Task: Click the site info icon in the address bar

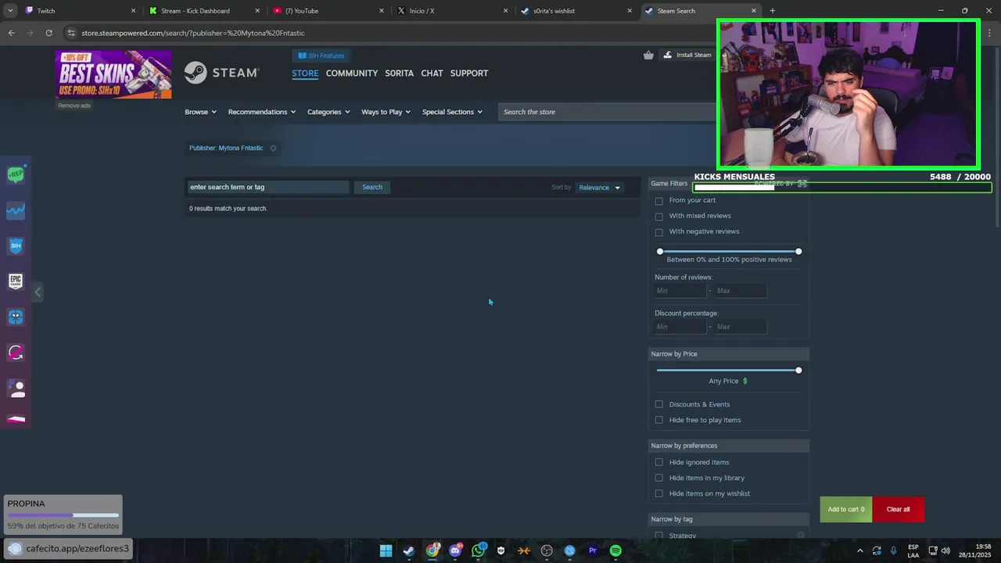Action: (x=71, y=33)
